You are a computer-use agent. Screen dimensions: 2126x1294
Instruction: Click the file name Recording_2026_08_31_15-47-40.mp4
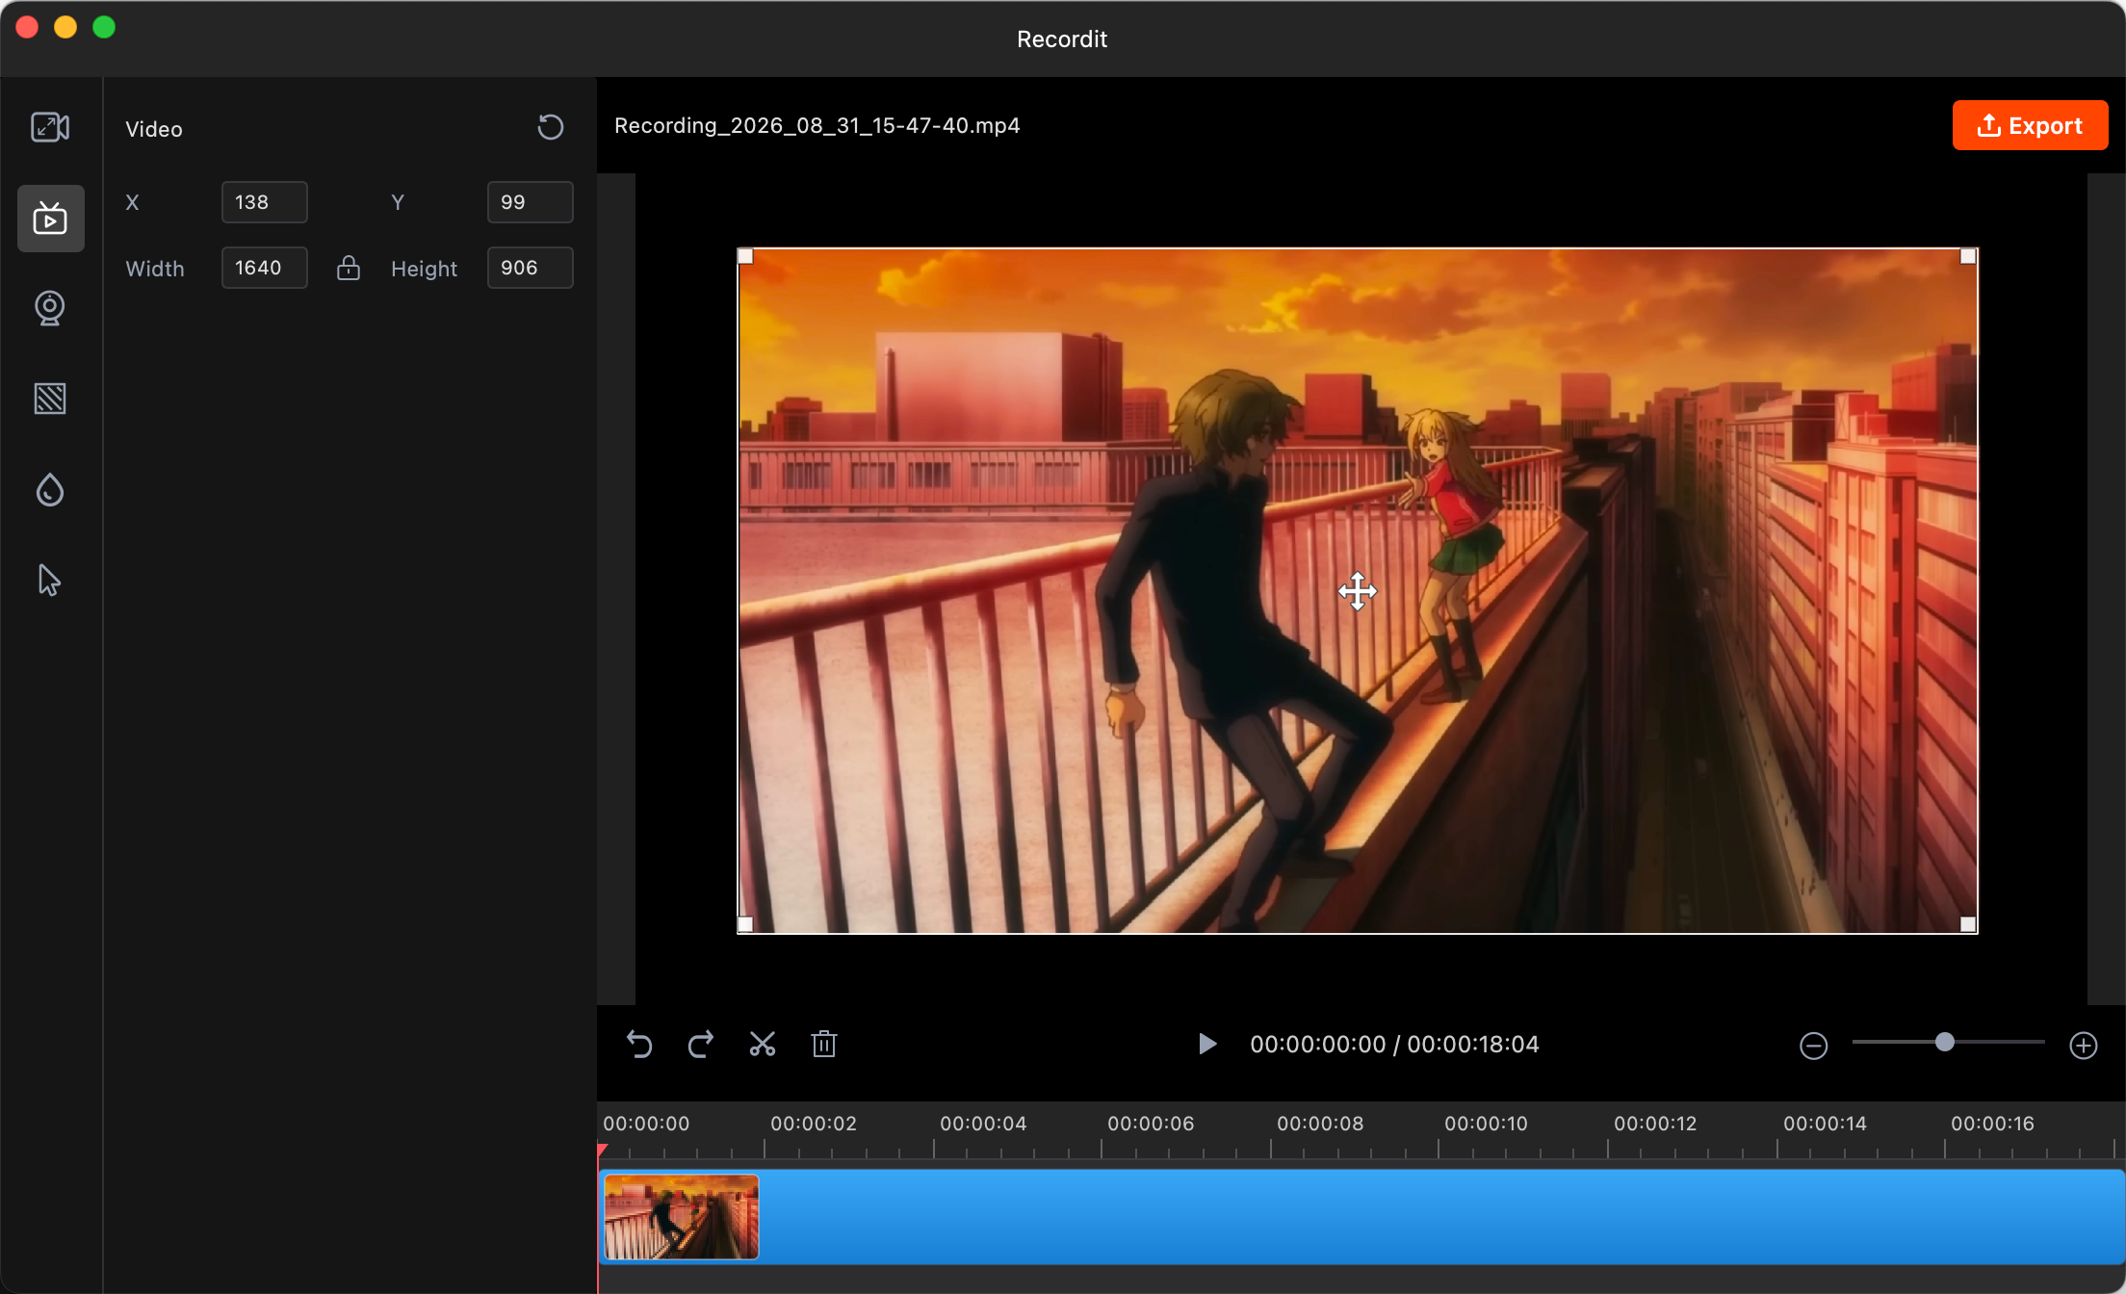point(817,125)
